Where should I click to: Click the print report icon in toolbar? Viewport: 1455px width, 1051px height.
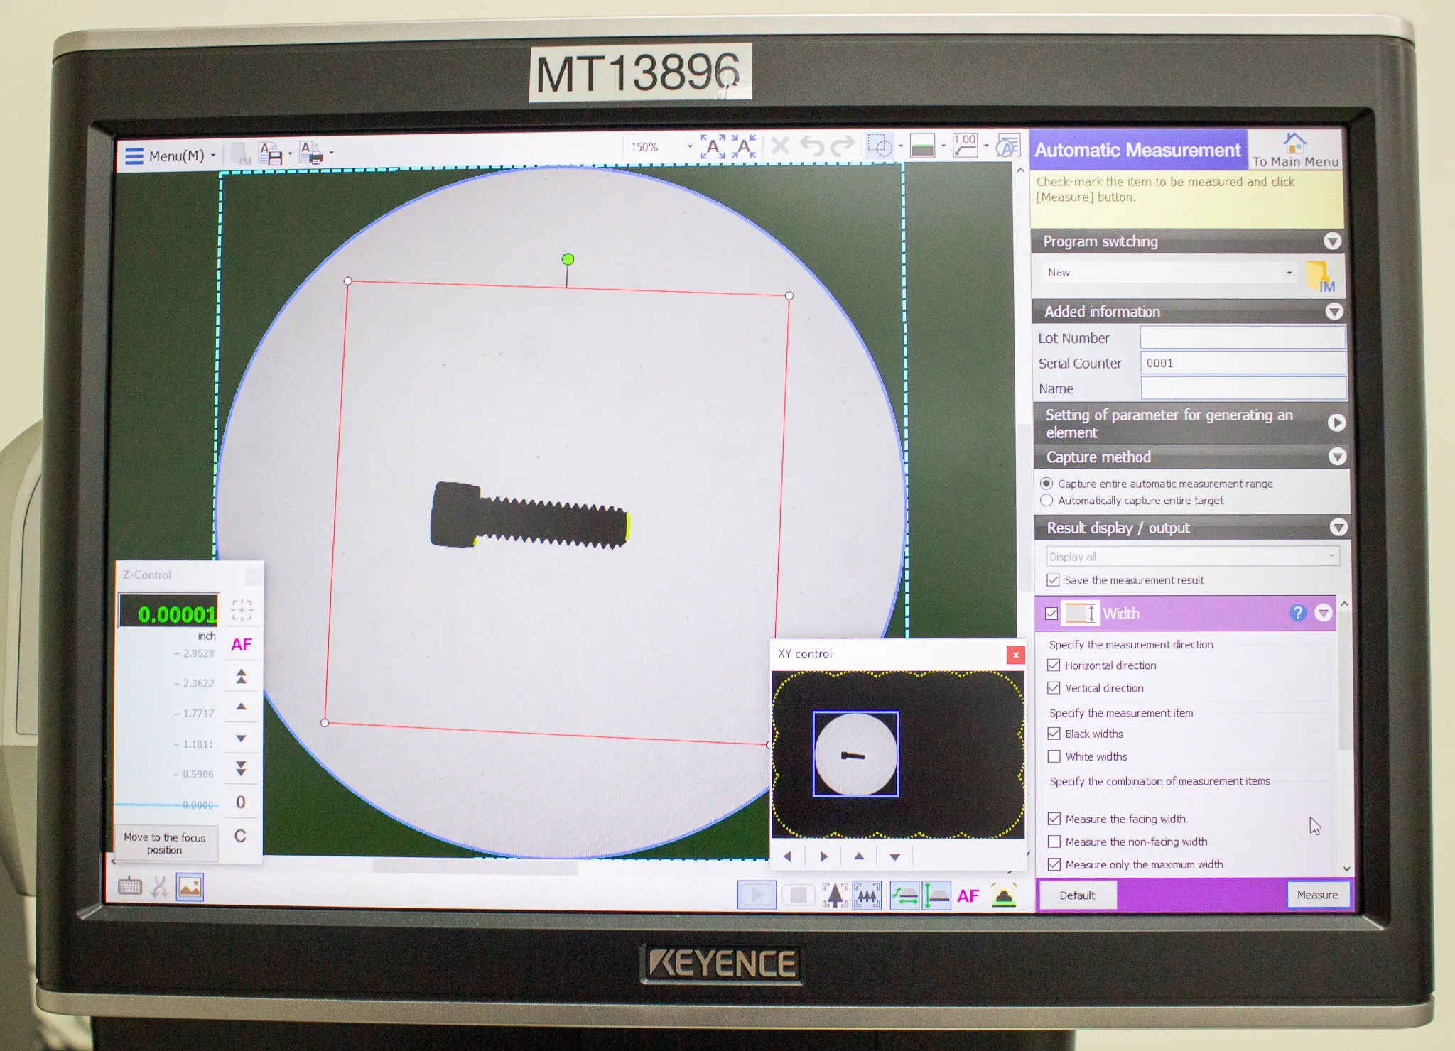[x=311, y=153]
